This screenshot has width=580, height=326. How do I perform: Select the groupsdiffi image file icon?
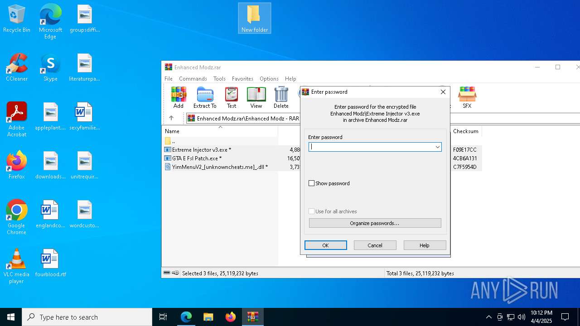84,19
